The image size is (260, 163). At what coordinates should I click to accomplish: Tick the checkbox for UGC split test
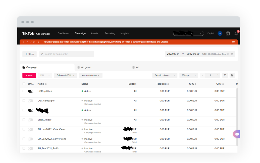pyautogui.click(x=24, y=91)
